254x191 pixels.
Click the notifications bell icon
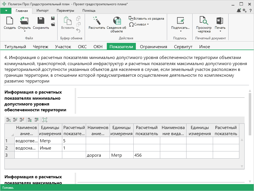pyautogui.click(x=239, y=11)
